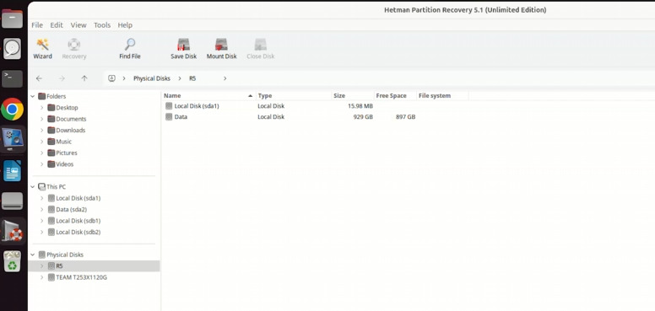This screenshot has width=655, height=311.
Task: Click R5 in the breadcrumb path
Action: pos(192,78)
